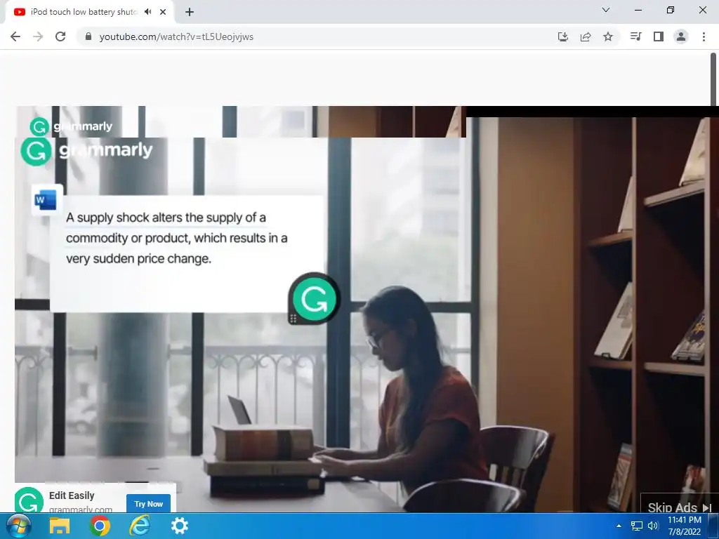Click the forward navigation arrow
Viewport: 719px width, 539px height.
point(38,36)
